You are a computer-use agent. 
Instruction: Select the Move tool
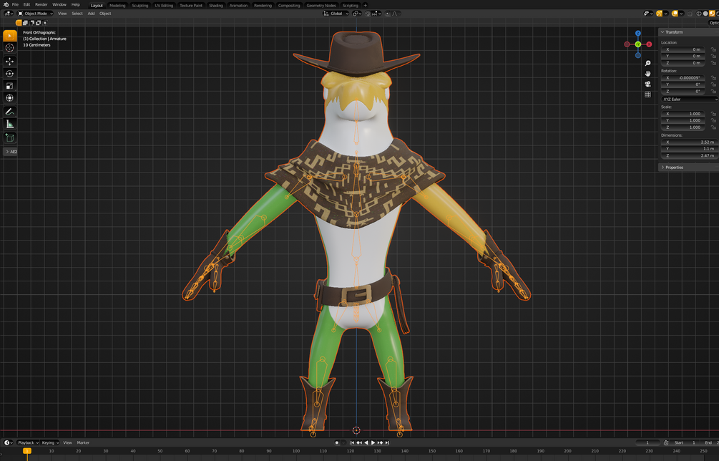(9, 61)
